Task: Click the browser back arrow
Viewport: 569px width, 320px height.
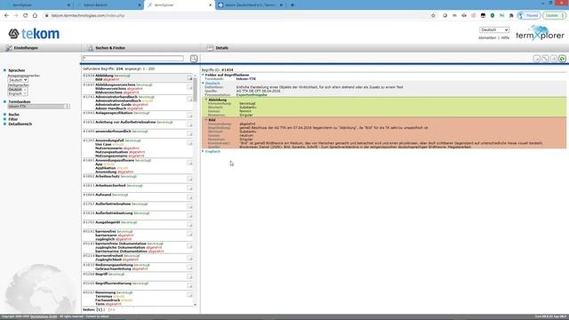Action: (x=6, y=16)
